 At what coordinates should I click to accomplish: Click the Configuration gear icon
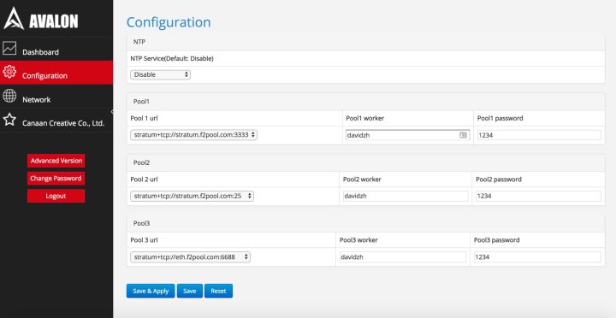point(9,72)
